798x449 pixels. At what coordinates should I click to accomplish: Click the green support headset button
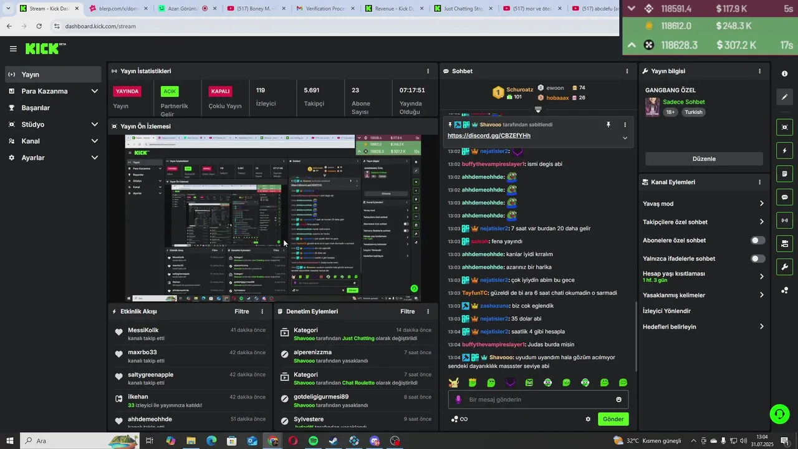779,413
